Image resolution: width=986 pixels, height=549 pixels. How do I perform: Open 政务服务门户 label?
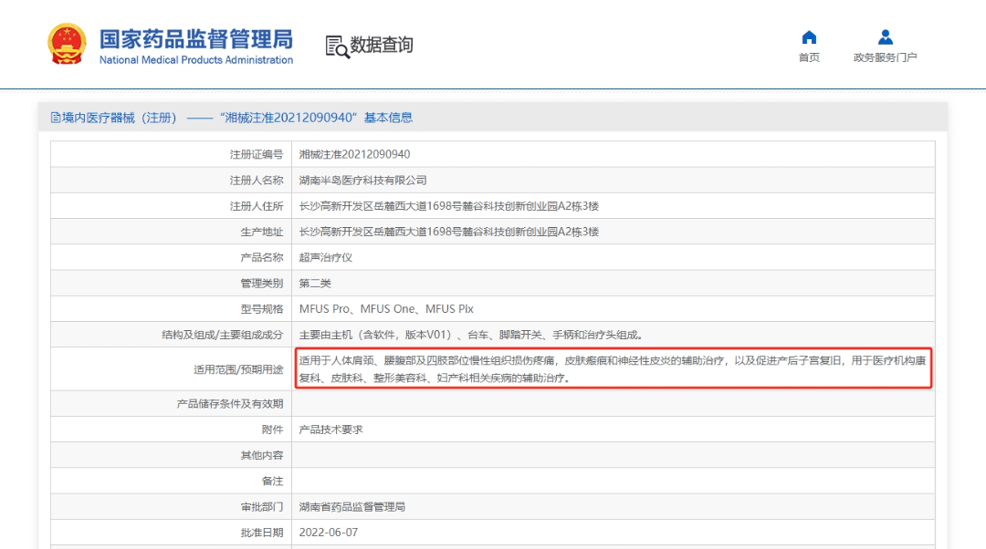pyautogui.click(x=885, y=57)
